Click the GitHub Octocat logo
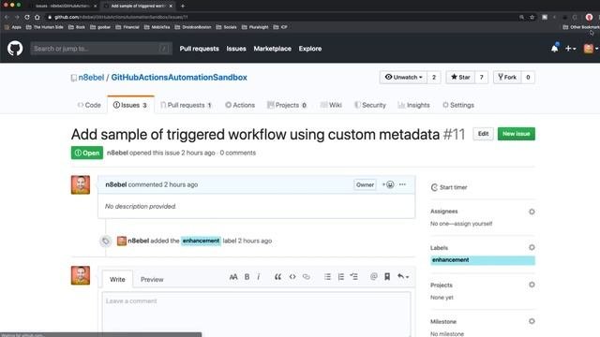600x337 pixels. tap(15, 49)
